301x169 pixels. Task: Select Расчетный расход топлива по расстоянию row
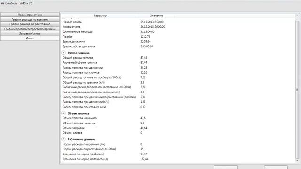178,87
